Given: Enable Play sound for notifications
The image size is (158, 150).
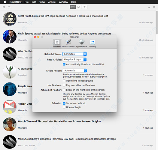Looking at the screenshot, I should (x=64, y=85).
